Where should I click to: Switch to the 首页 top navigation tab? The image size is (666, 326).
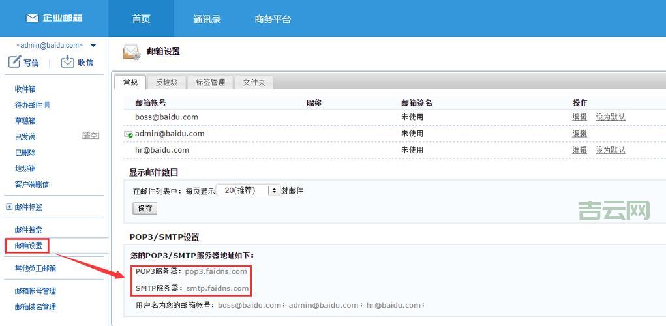[x=141, y=19]
